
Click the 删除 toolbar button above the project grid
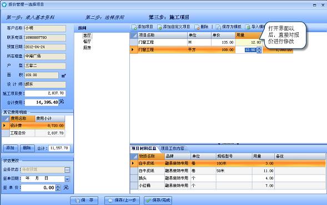tap(202, 27)
